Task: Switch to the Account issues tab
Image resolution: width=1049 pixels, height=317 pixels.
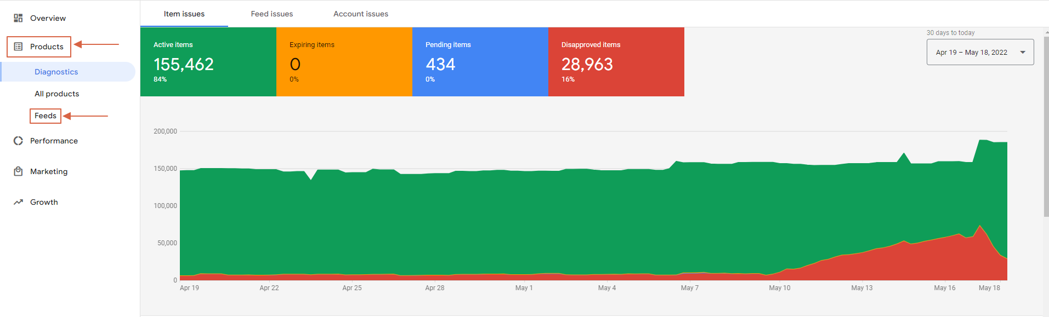Action: (361, 14)
